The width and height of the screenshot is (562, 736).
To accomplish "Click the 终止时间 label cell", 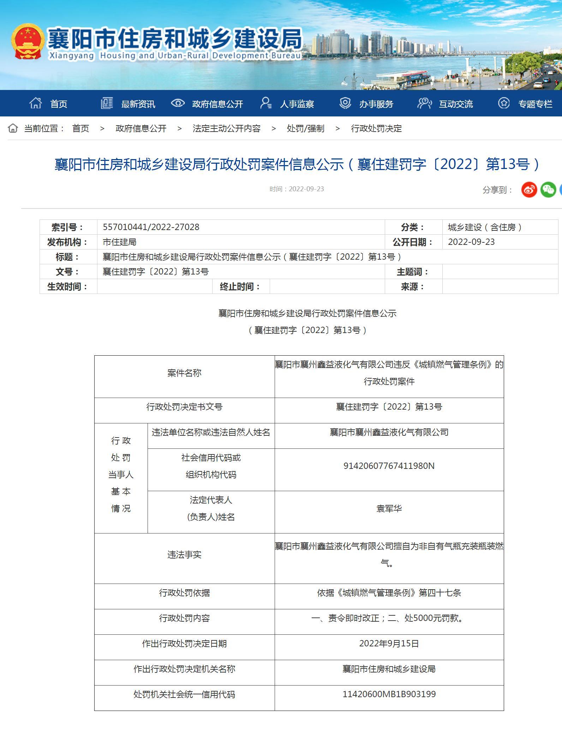I will (241, 286).
